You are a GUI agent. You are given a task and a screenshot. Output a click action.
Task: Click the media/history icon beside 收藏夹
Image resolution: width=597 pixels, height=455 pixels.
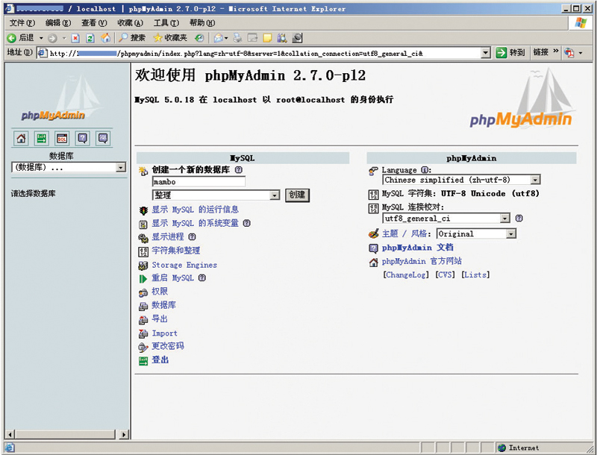point(199,37)
